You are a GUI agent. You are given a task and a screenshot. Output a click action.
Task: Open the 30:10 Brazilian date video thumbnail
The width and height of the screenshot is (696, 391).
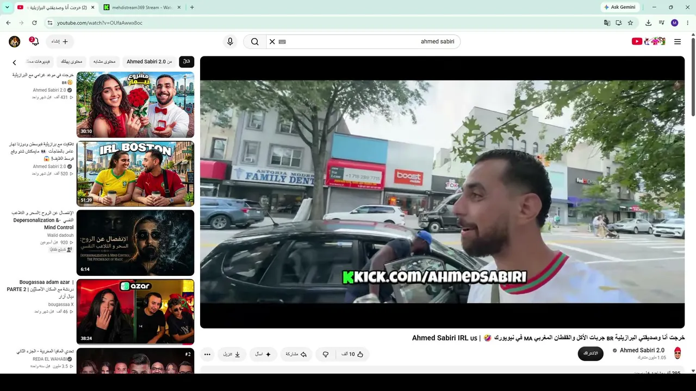pos(135,105)
